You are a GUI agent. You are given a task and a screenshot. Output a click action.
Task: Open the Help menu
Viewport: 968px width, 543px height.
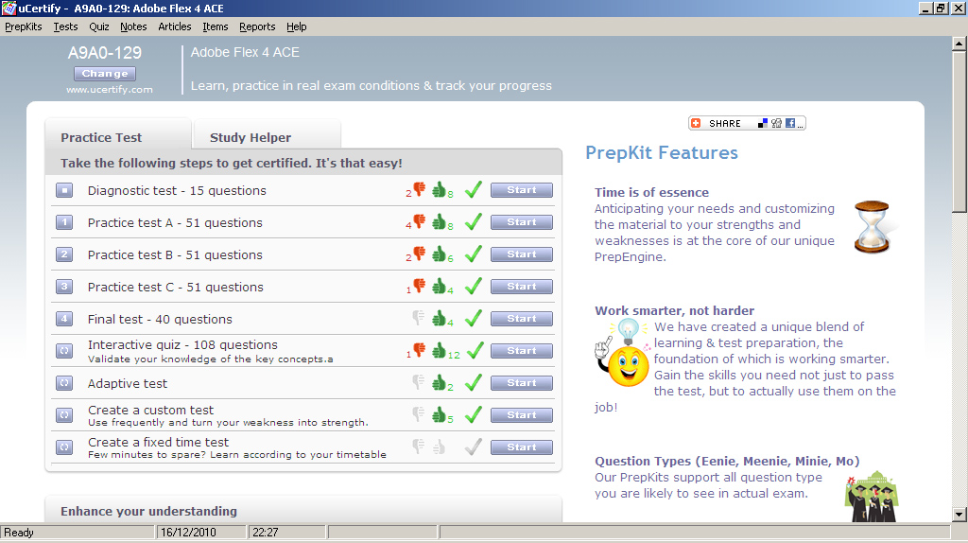[296, 26]
